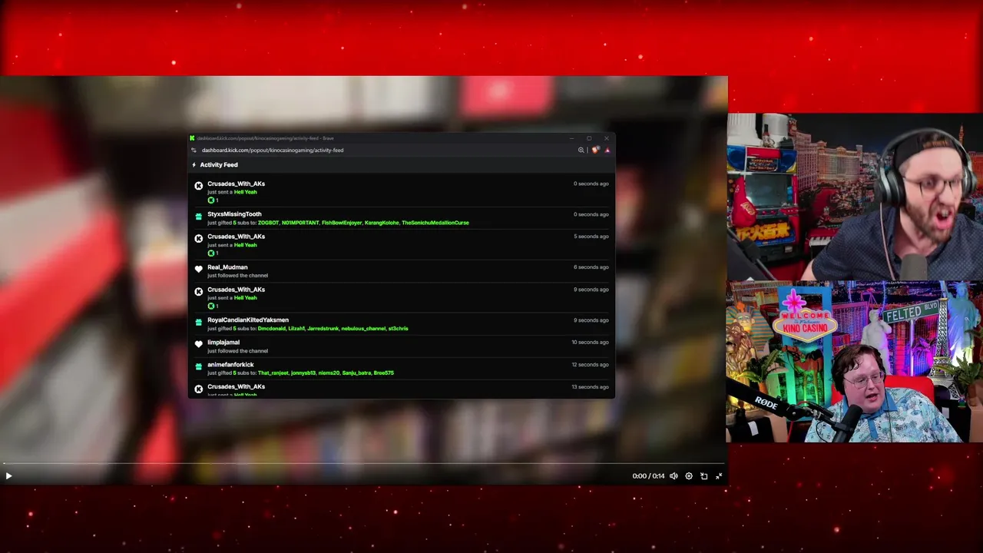Screen dimensions: 983x553
Task: Click the Brave Rewards triangle icon
Action: 607,150
